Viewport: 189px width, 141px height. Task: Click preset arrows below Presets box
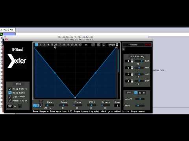pos(123,49)
